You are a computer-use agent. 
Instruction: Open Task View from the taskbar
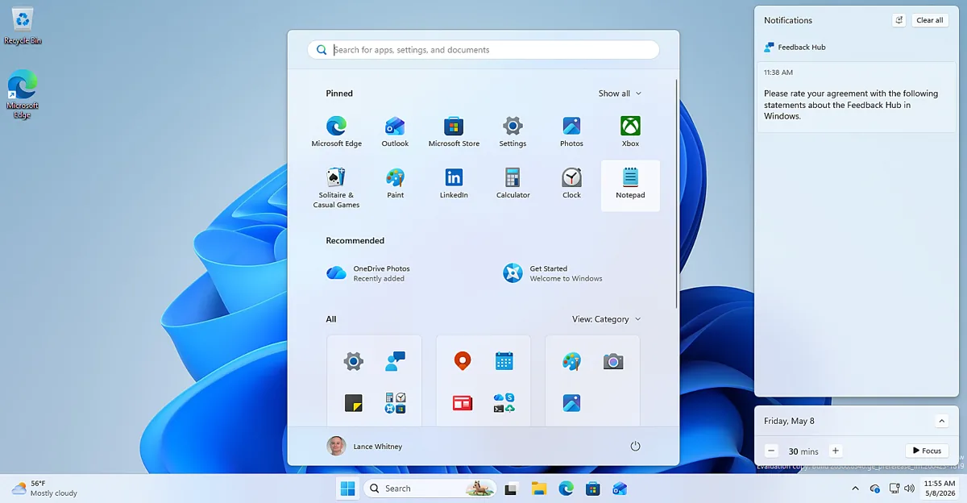pos(510,488)
